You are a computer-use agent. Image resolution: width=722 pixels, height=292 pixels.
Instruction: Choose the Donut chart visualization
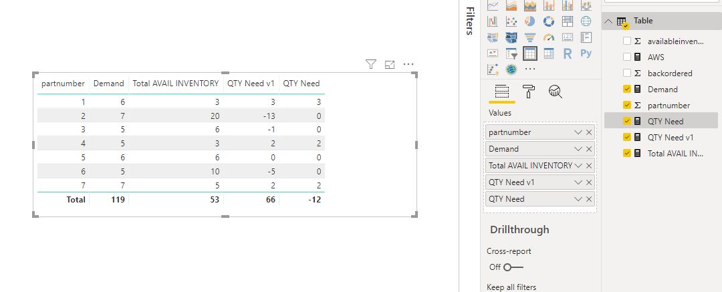pos(548,21)
